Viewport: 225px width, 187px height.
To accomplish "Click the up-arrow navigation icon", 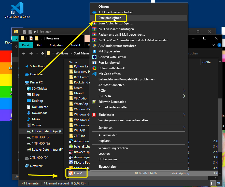I will tap(42, 53).
